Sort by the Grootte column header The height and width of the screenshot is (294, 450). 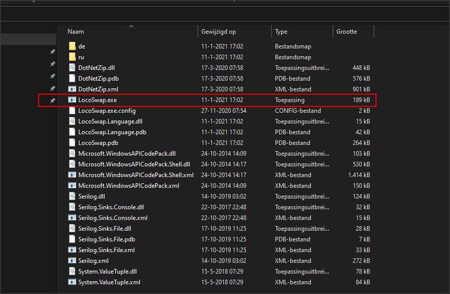[347, 32]
